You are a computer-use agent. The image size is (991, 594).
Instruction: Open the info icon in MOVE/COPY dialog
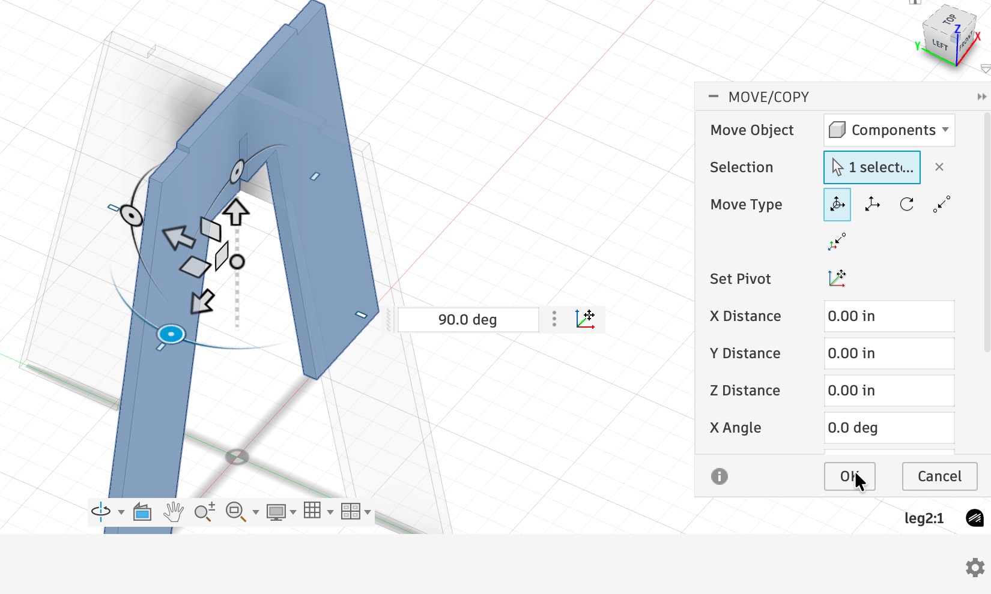coord(720,476)
